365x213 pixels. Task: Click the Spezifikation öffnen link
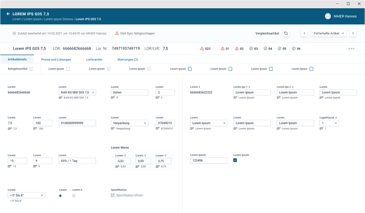[129, 195]
